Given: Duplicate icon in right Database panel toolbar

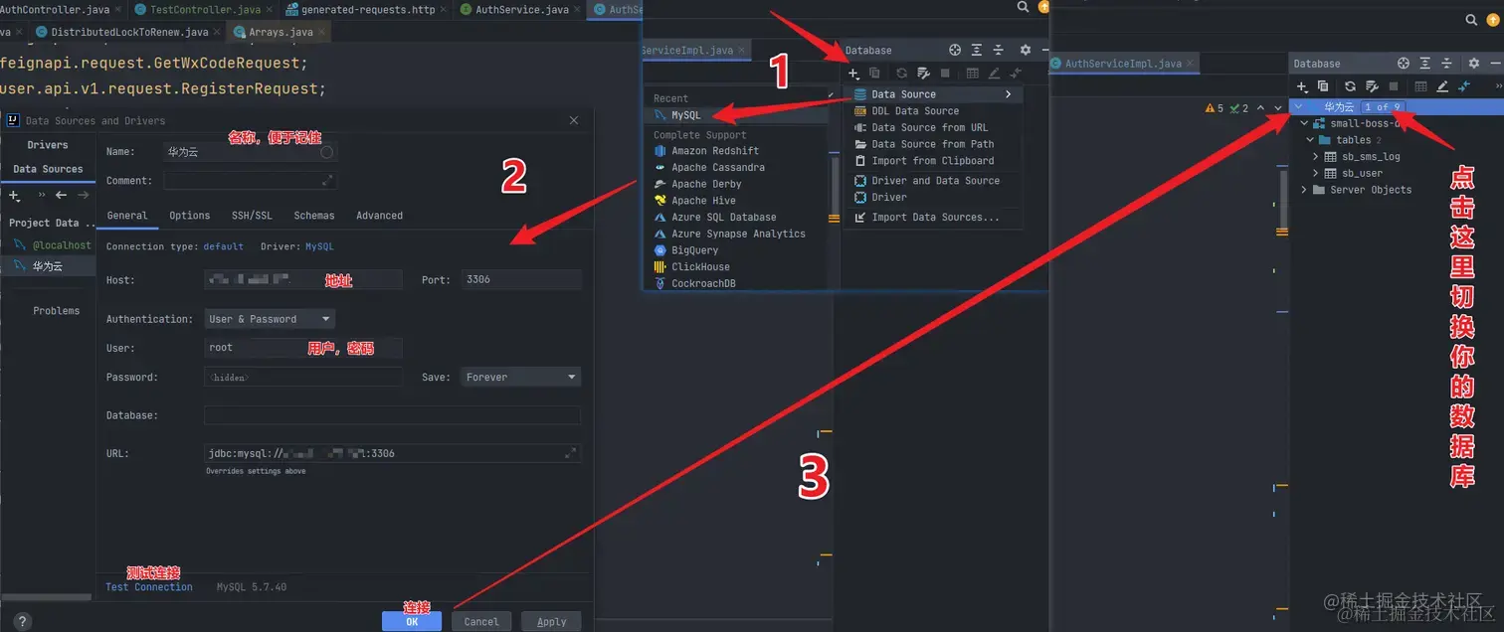Looking at the screenshot, I should 1323,86.
